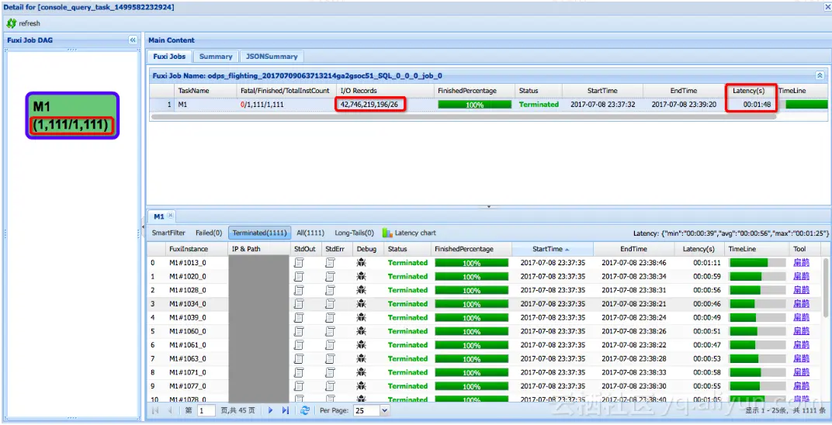Filter instances by Terminated(1111)
The image size is (832, 425).
point(260,233)
